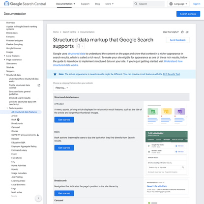Click shield icon next to Book
This screenshot has height=204, width=204.
pyautogui.click(x=18, y=119)
